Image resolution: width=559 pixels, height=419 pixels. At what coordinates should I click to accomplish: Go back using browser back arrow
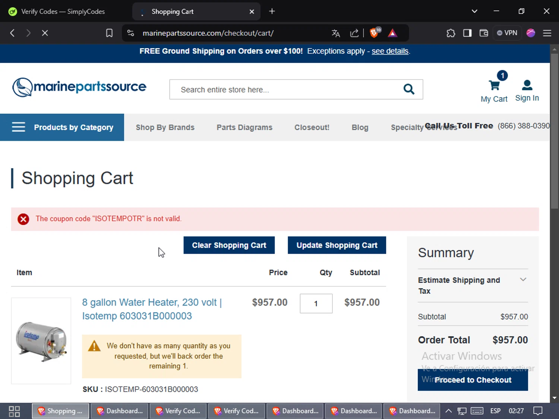(12, 33)
